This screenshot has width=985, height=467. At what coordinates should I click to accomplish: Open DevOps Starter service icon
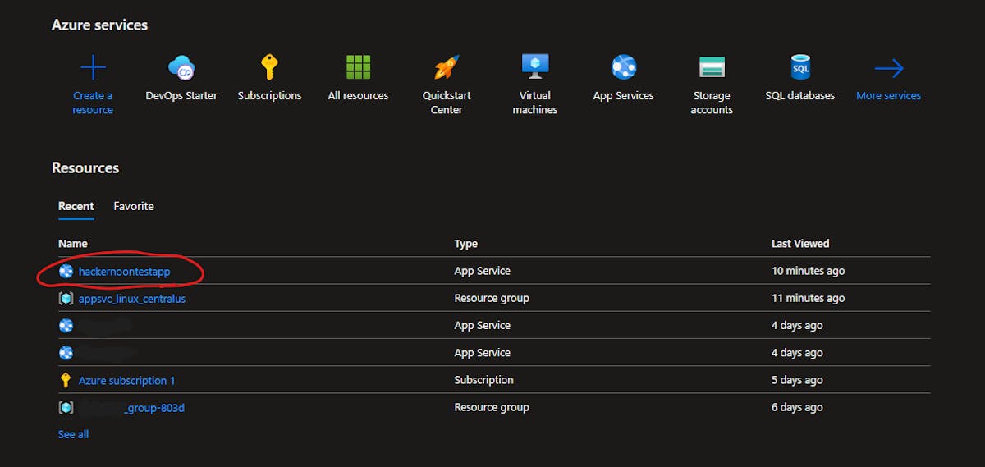click(x=181, y=67)
